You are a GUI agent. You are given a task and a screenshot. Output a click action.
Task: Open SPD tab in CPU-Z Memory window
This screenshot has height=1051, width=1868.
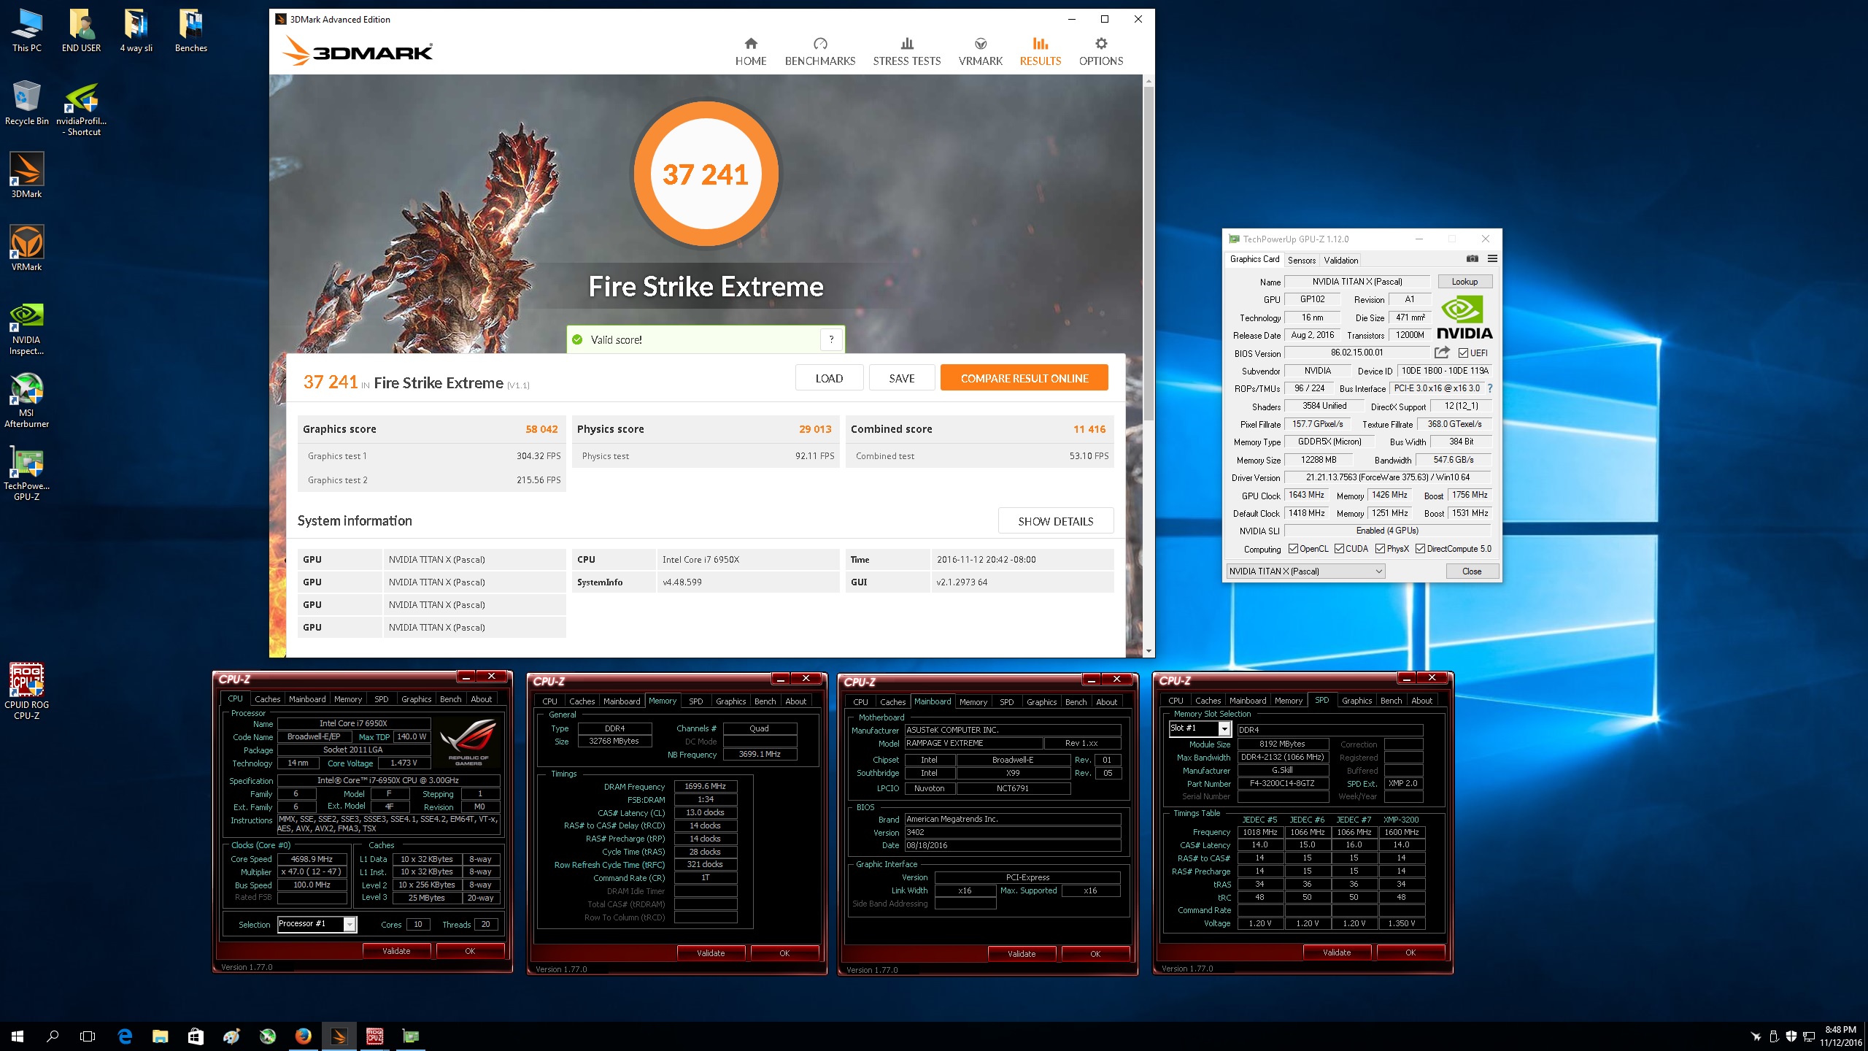click(696, 701)
